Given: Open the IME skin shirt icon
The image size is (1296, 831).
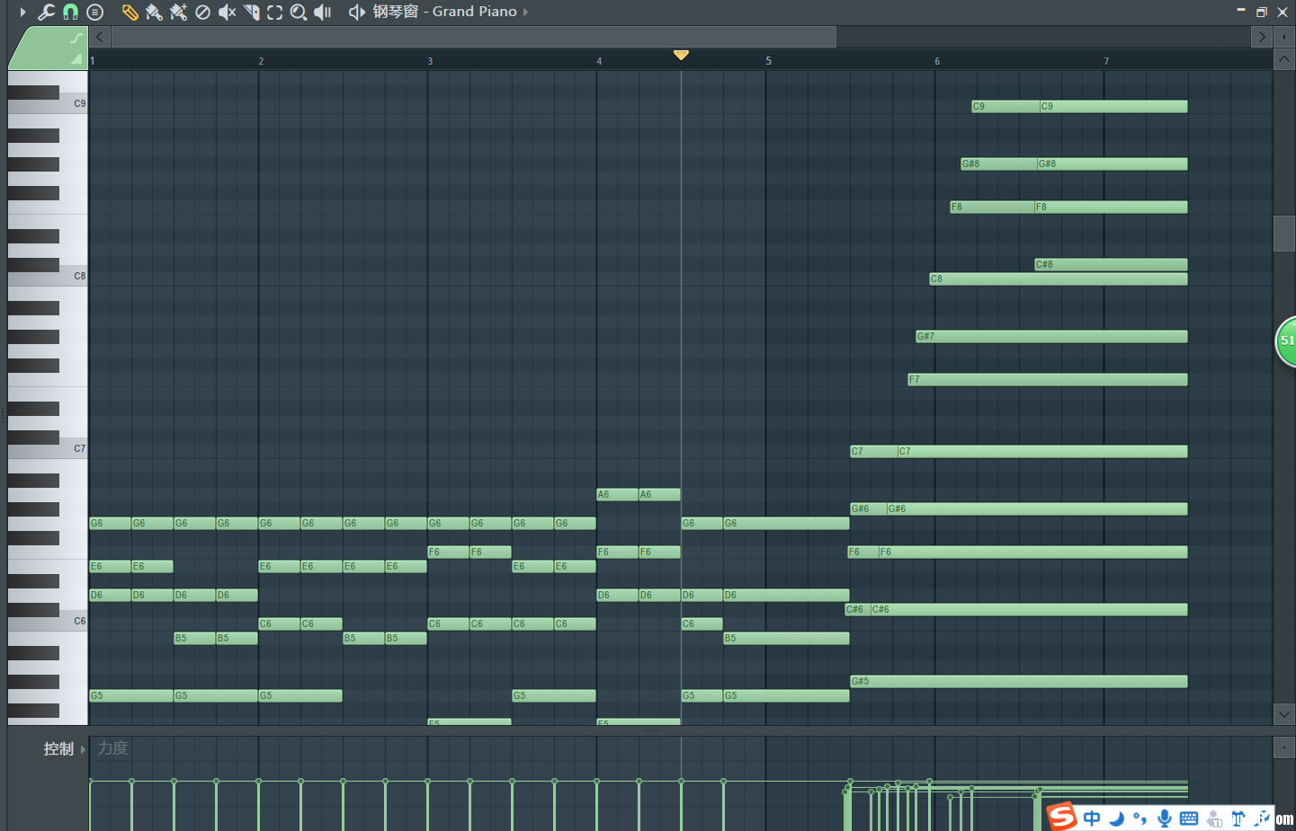Looking at the screenshot, I should pos(1238,818).
